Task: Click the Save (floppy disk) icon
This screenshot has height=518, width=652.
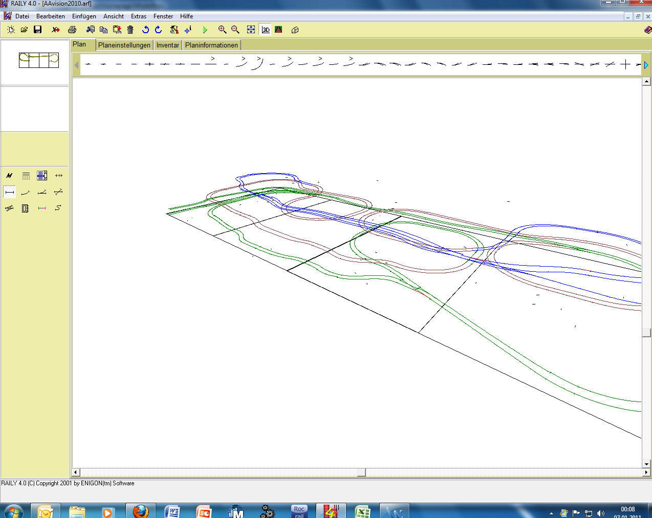Action: point(37,30)
